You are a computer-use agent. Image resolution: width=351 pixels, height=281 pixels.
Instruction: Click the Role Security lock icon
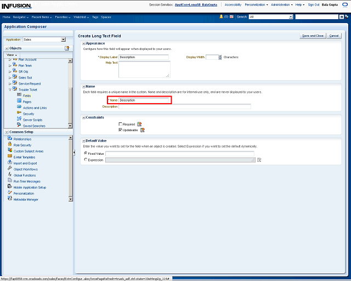click(x=10, y=145)
